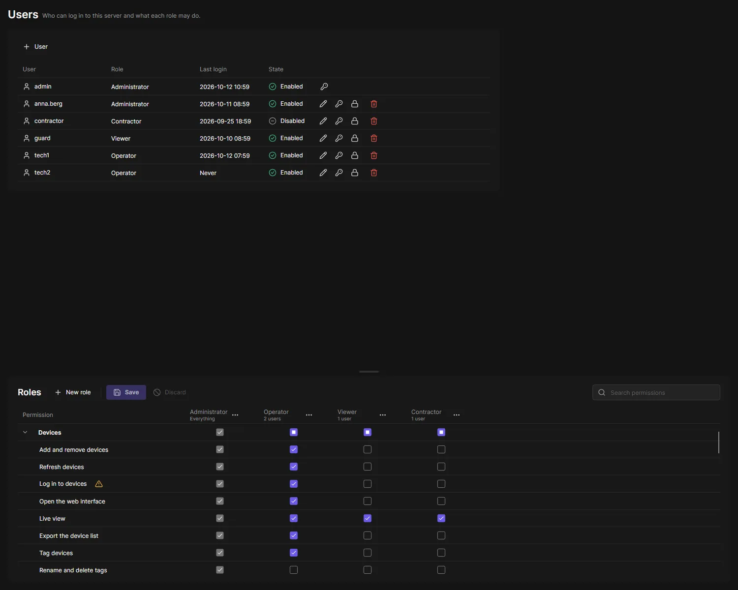
Task: Create a New role
Action: pos(73,392)
